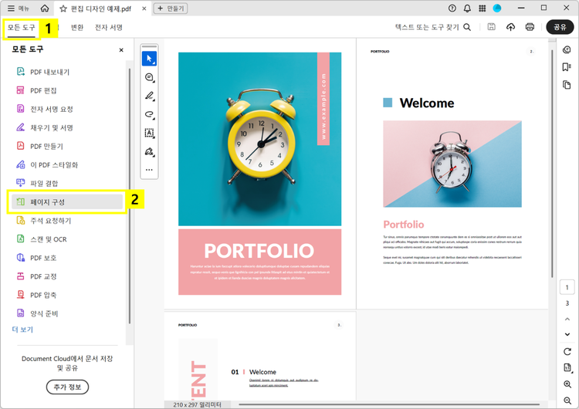Open the PDF 보호 tool
This screenshot has height=409, width=579.
66,258
